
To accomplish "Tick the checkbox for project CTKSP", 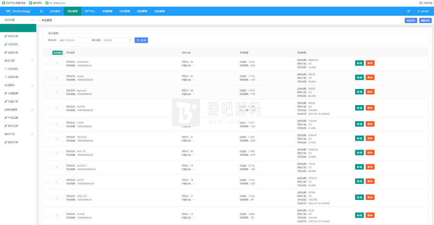I will coord(47,125).
